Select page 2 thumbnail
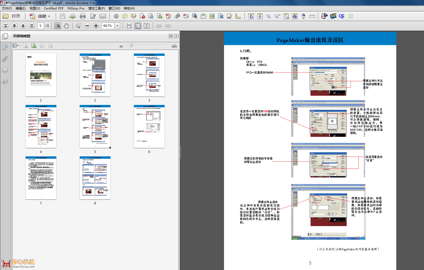Viewport: 424px width, 270px height. pyautogui.click(x=95, y=75)
